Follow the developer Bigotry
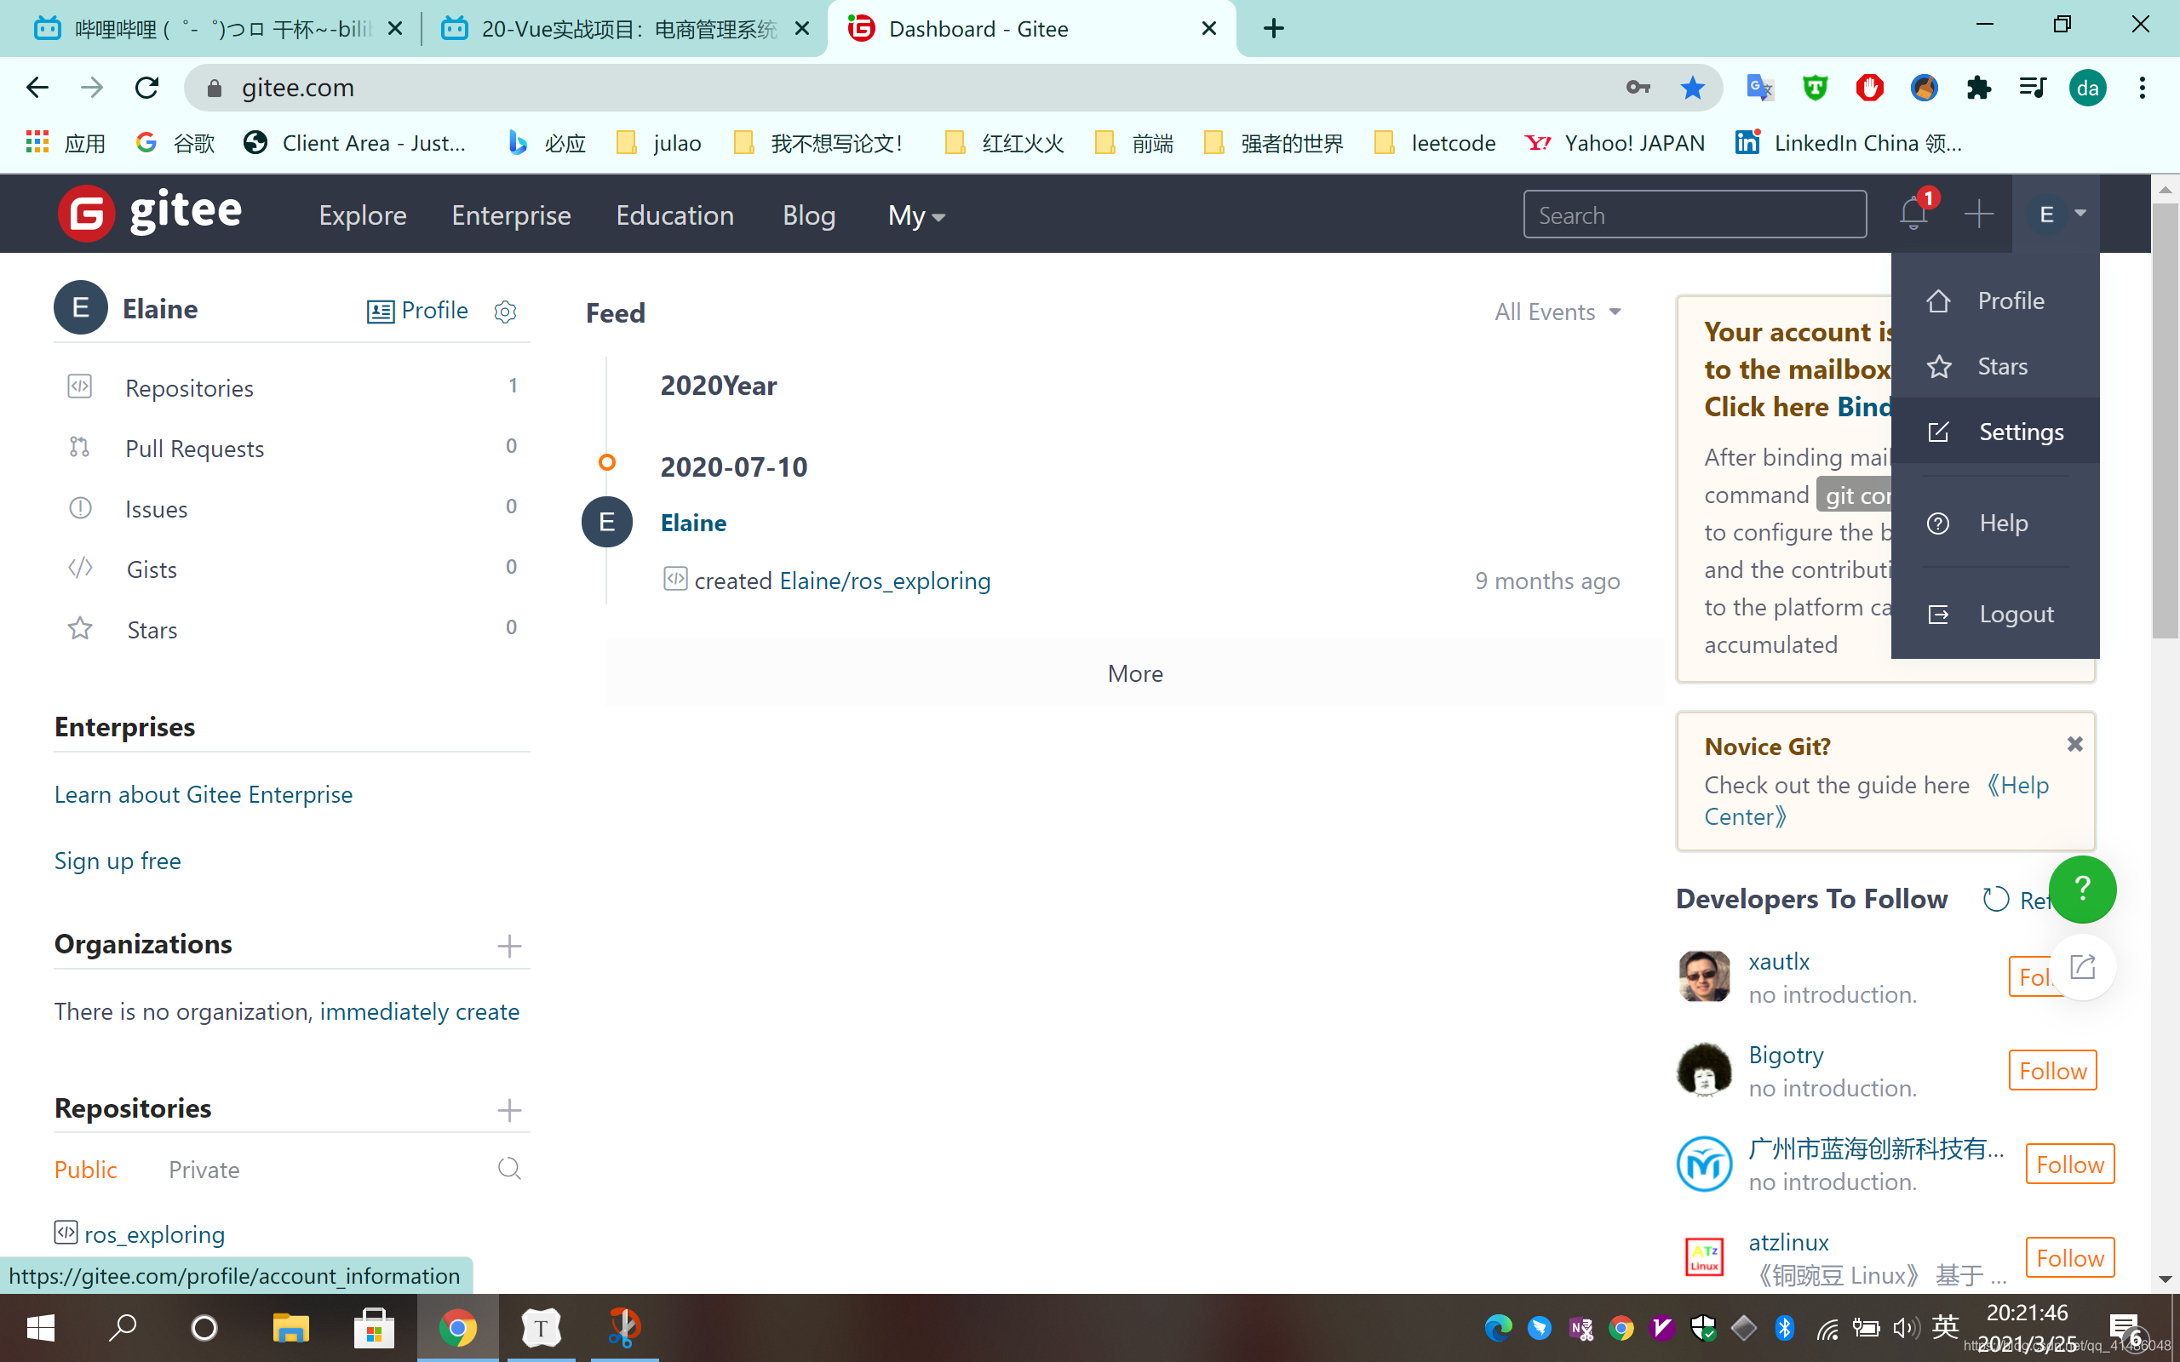 coord(2052,1070)
